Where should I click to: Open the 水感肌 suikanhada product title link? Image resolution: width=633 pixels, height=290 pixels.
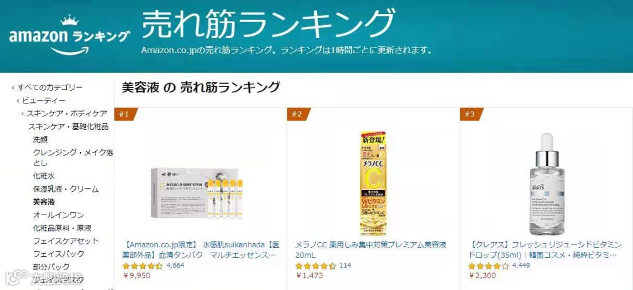click(x=200, y=250)
